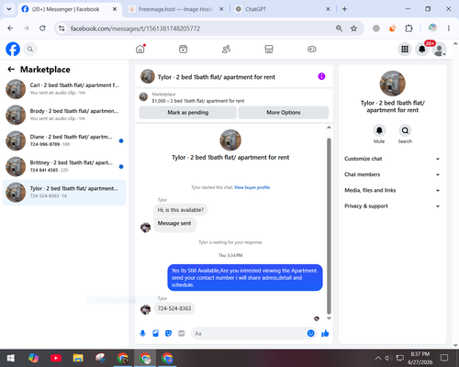Open Diane's unread conversation

pos(64,140)
